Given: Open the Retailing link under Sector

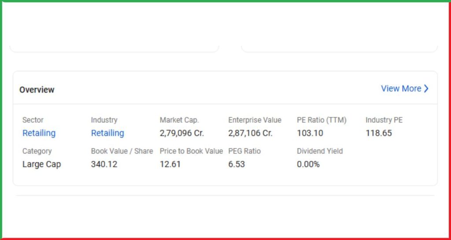Looking at the screenshot, I should (x=39, y=133).
